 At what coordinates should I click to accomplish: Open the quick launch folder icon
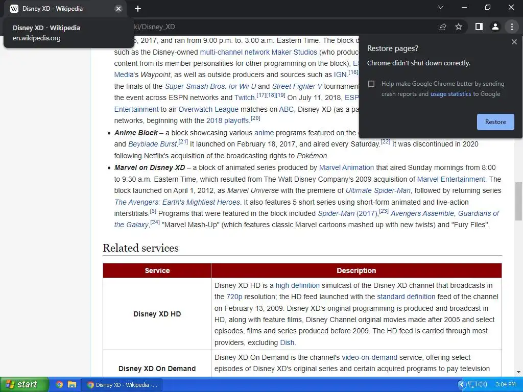[x=72, y=385]
